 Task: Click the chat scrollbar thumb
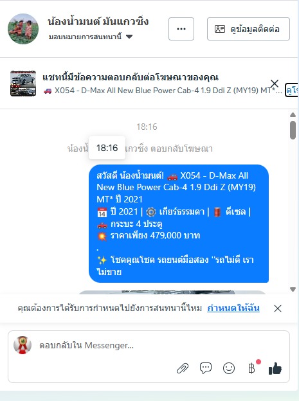tap(293, 130)
